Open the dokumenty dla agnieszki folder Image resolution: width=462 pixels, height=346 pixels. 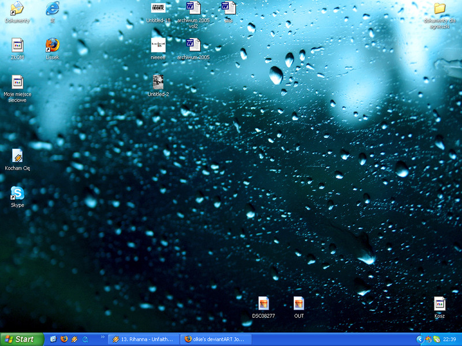pyautogui.click(x=439, y=15)
